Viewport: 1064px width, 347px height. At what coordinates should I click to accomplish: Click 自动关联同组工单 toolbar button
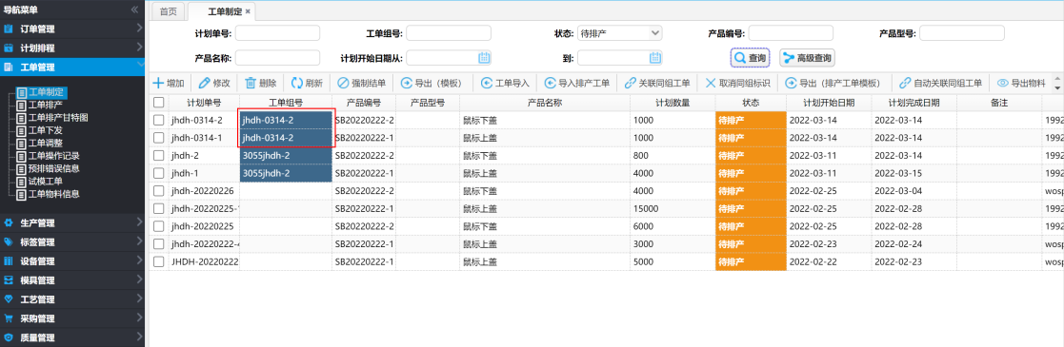coord(940,84)
